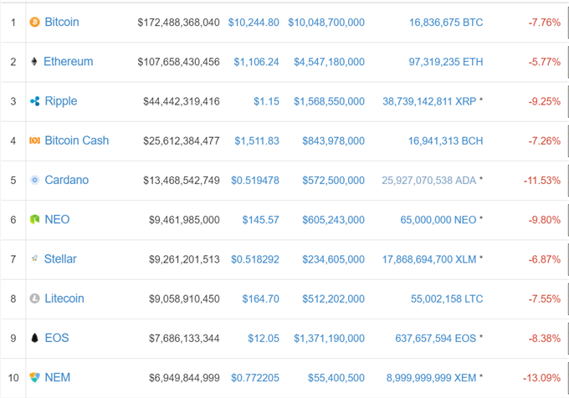Click the NEM shield logo icon
Viewport: 569px width, 398px height.
coord(34,378)
